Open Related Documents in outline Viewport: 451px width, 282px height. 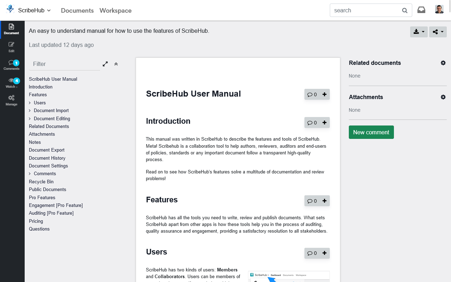[49, 126]
